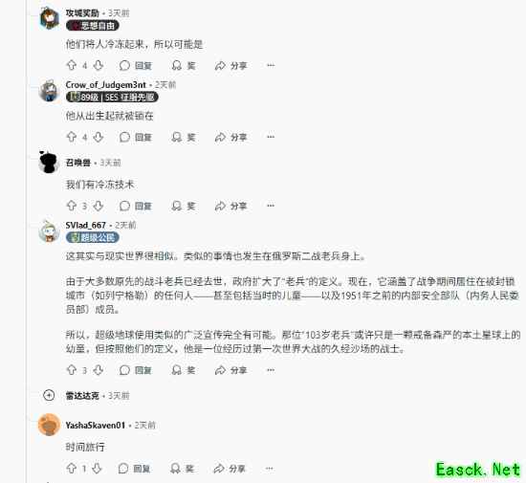526x483 pixels.
Task: Downvote the 召唤兽 comment
Action: click(98, 206)
